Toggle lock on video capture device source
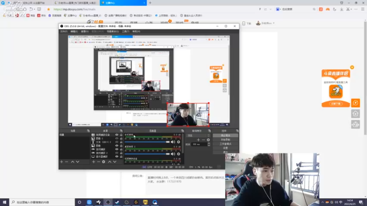Viewport: 367px width, 206px height. [x=121, y=135]
